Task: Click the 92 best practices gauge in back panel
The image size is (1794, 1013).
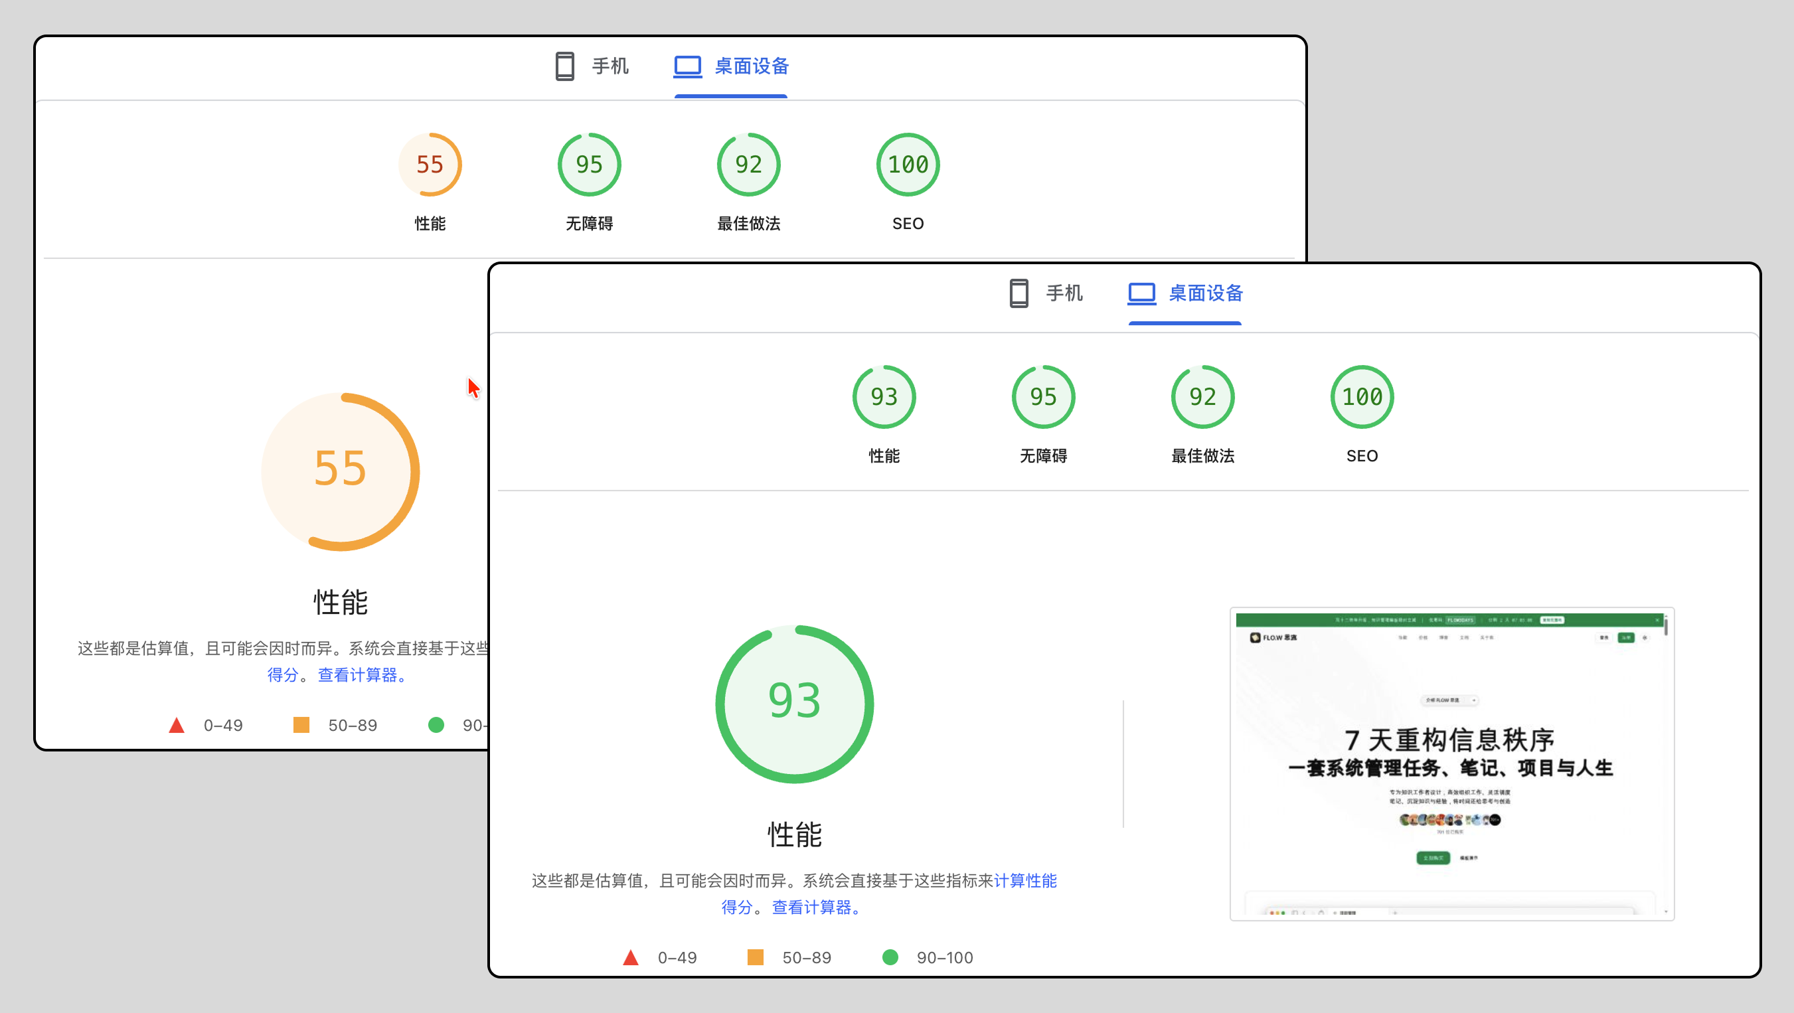Action: (x=749, y=165)
